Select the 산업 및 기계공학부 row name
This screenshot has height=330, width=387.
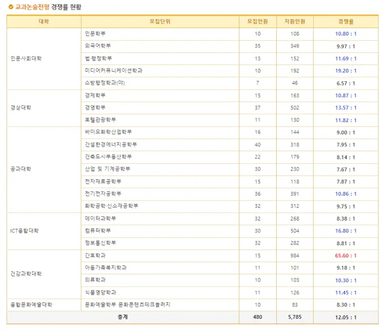click(x=107, y=169)
